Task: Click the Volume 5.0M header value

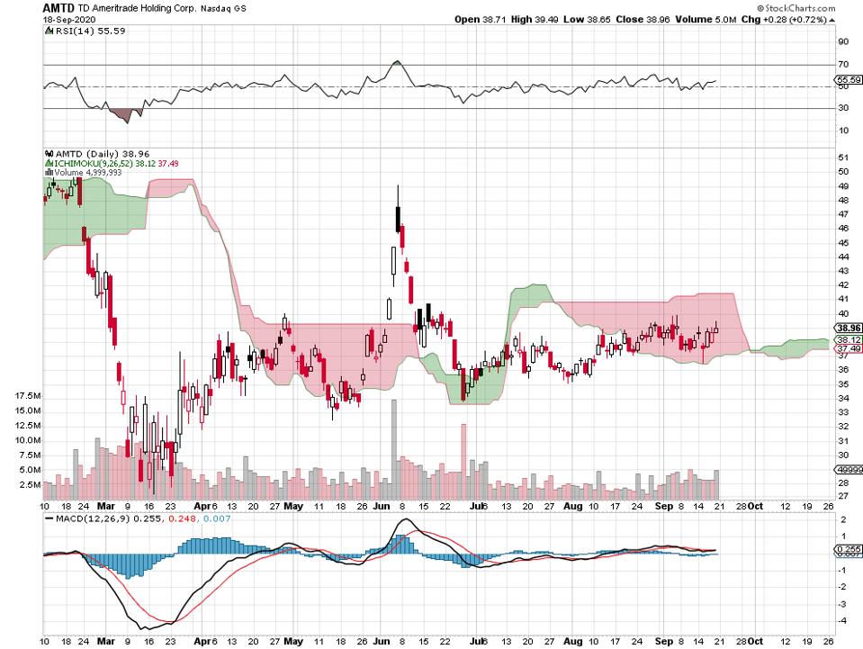Action: pyautogui.click(x=706, y=19)
